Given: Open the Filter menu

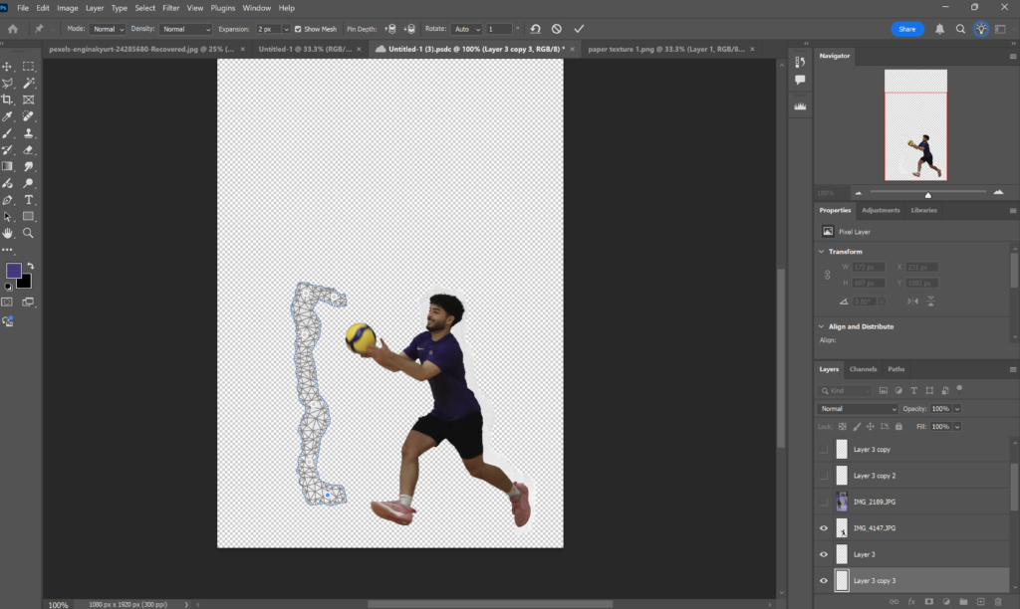Looking at the screenshot, I should pos(170,8).
